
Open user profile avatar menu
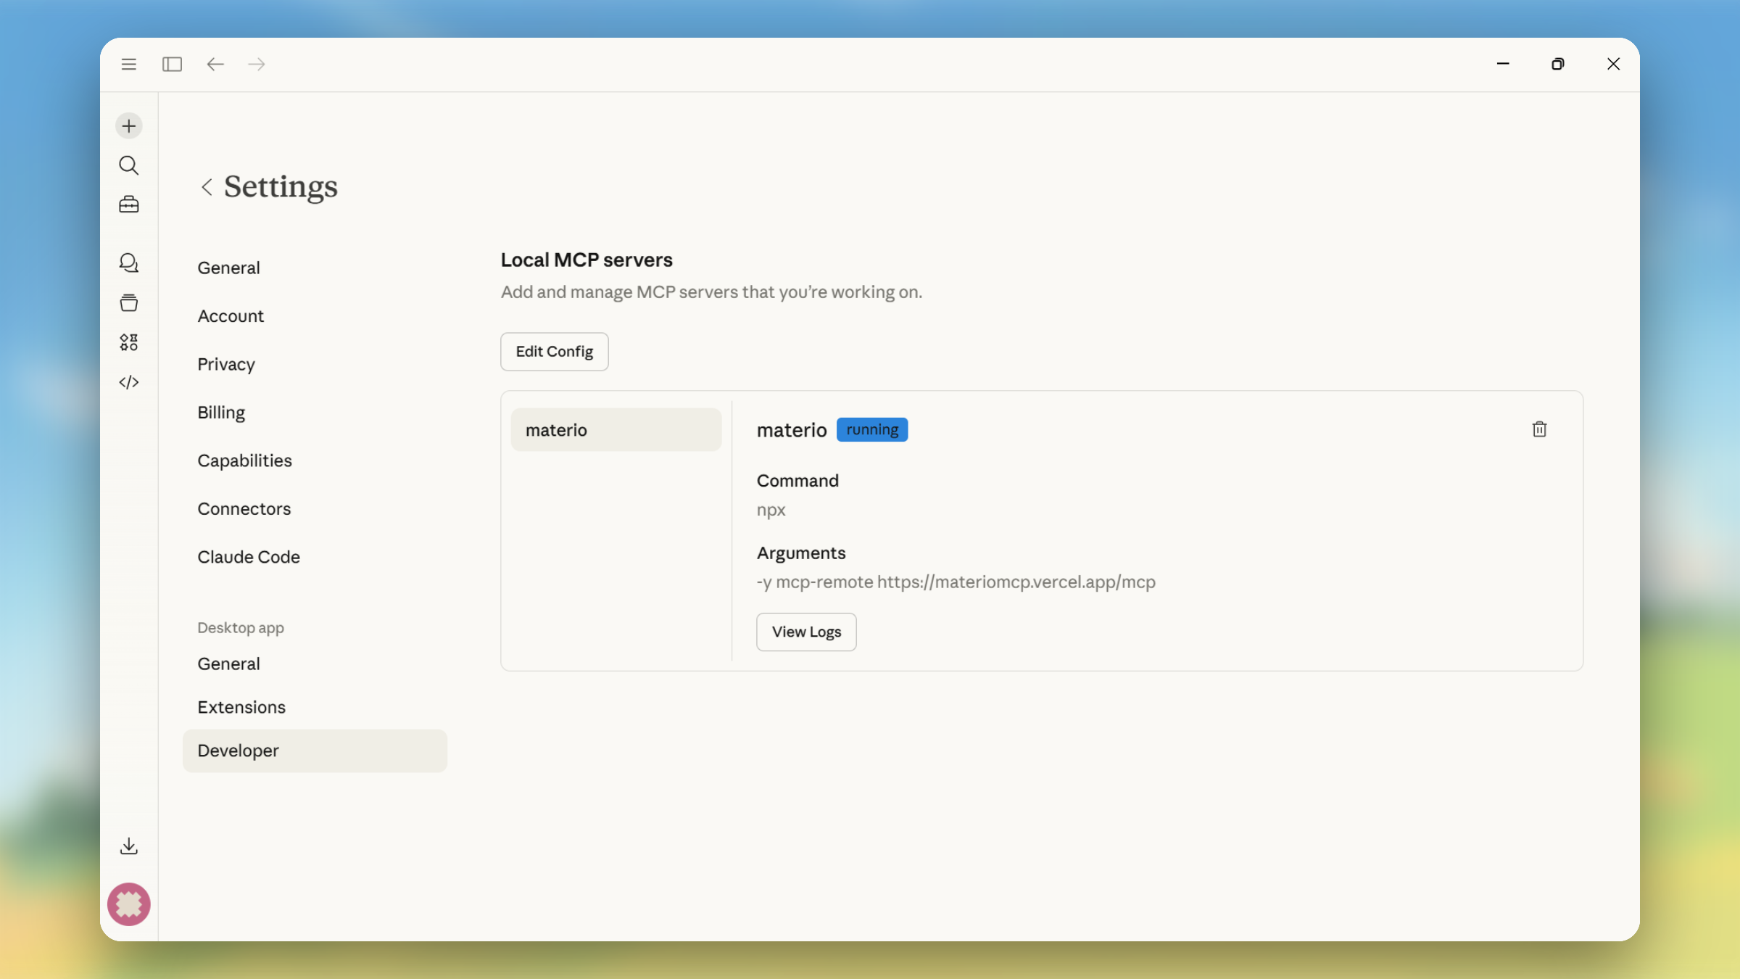[x=128, y=904]
